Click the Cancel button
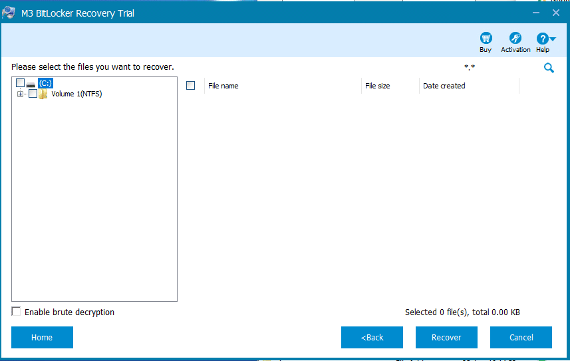Viewport: 570px width, 361px height. 521,337
